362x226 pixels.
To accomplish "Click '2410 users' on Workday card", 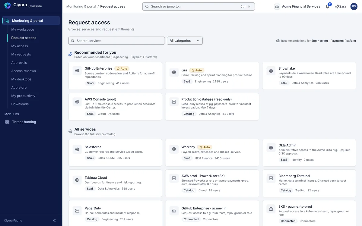I will click(222, 158).
